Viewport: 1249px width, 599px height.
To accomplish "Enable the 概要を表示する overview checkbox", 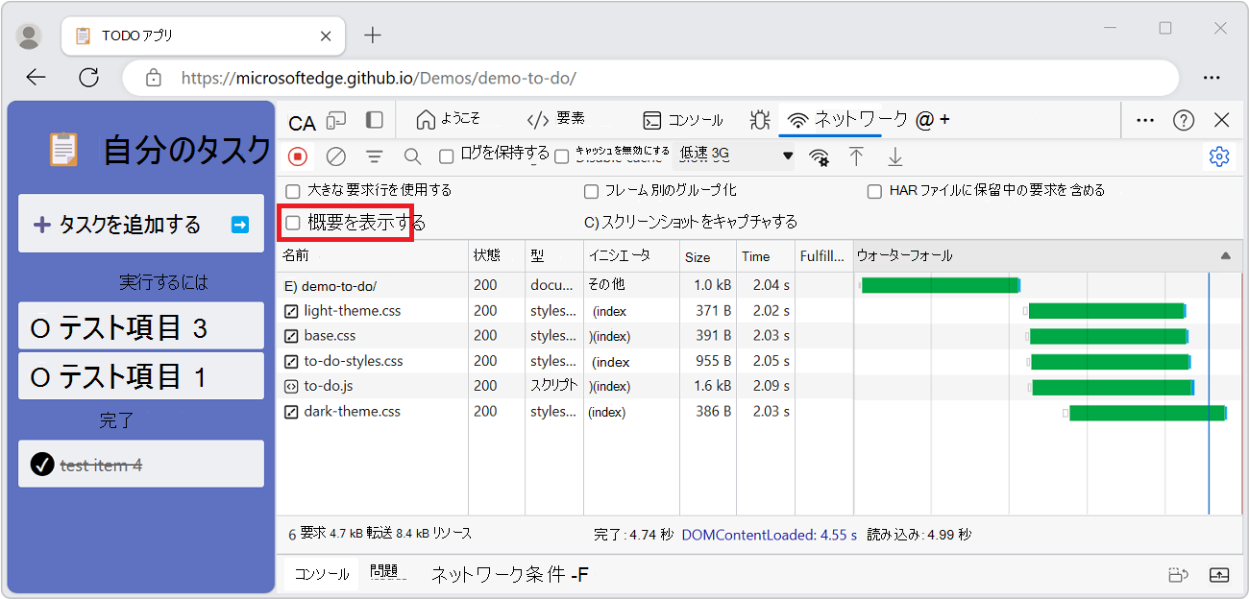I will click(x=292, y=222).
